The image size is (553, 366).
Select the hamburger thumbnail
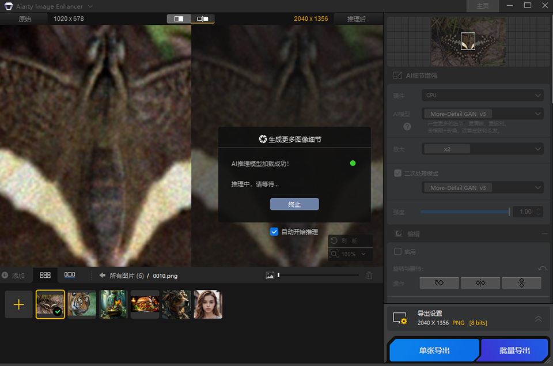pyautogui.click(x=145, y=304)
